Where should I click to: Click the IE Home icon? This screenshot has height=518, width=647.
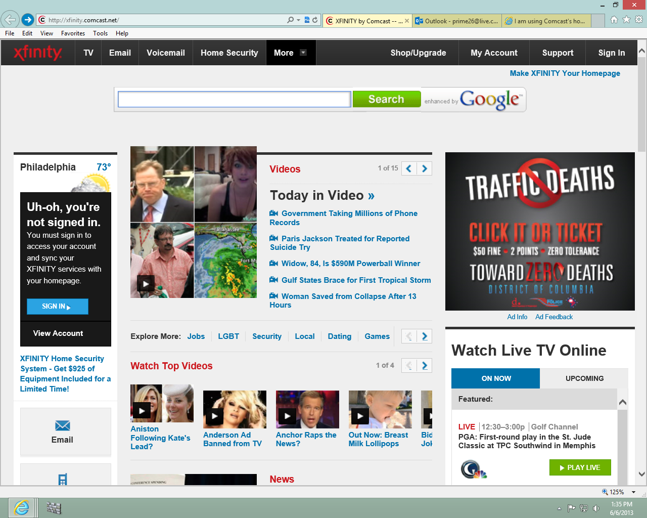614,20
